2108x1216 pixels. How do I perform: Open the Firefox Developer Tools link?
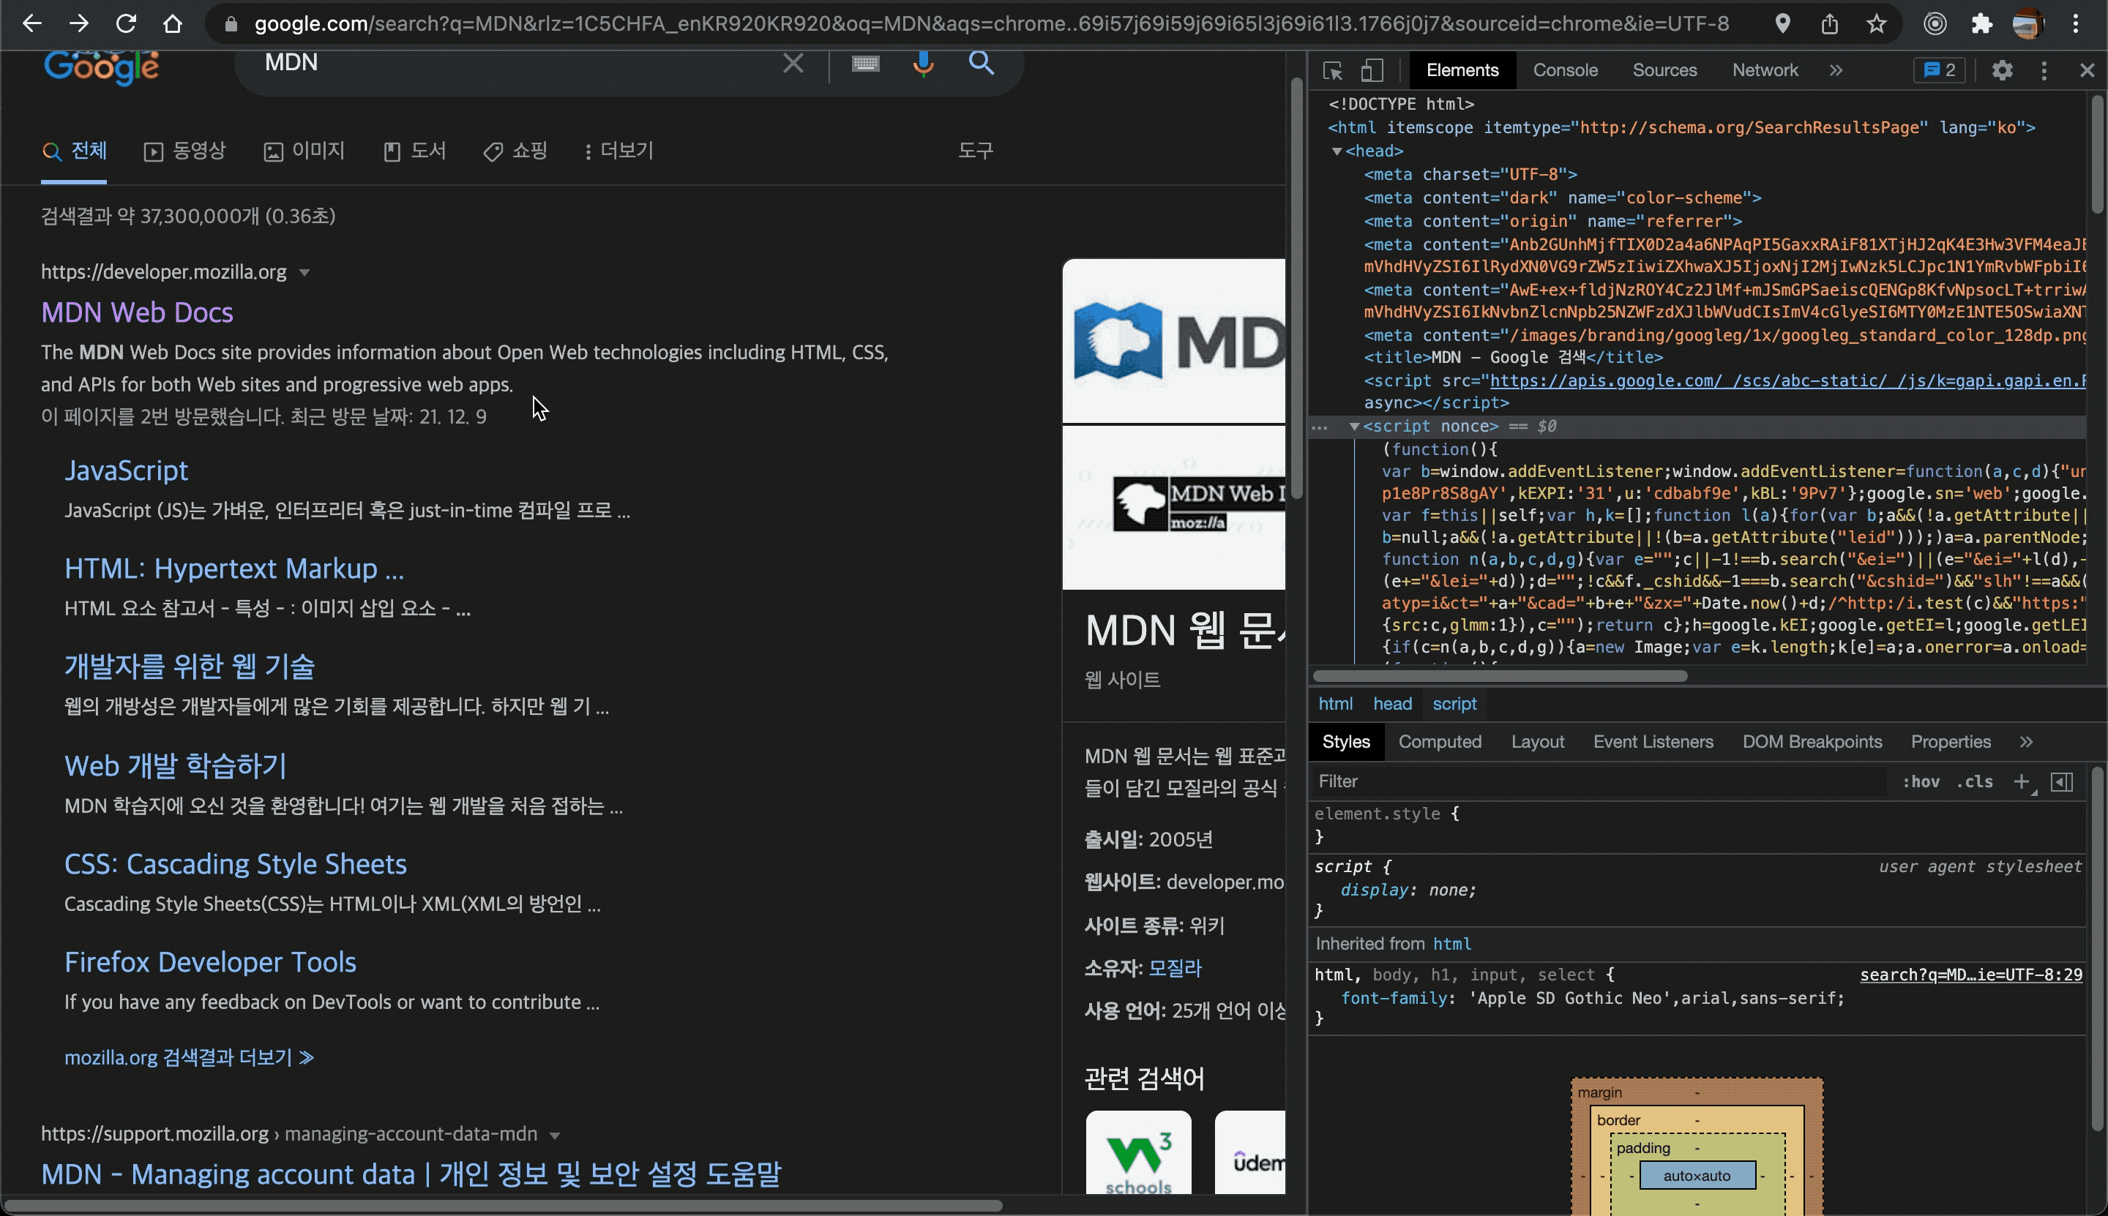click(211, 962)
